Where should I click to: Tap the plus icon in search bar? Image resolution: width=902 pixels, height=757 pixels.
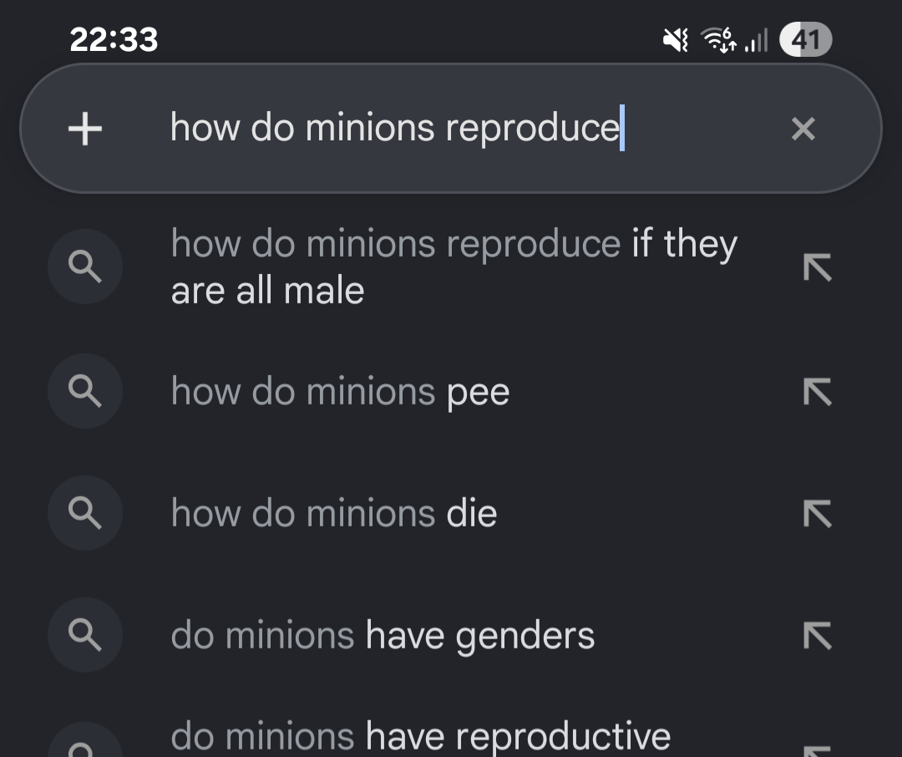85,129
